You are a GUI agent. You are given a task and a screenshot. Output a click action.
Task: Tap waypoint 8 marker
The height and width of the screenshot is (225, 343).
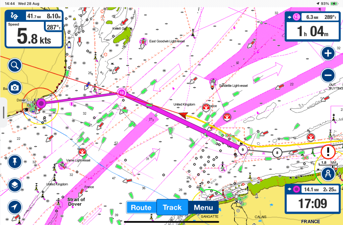click(x=277, y=152)
